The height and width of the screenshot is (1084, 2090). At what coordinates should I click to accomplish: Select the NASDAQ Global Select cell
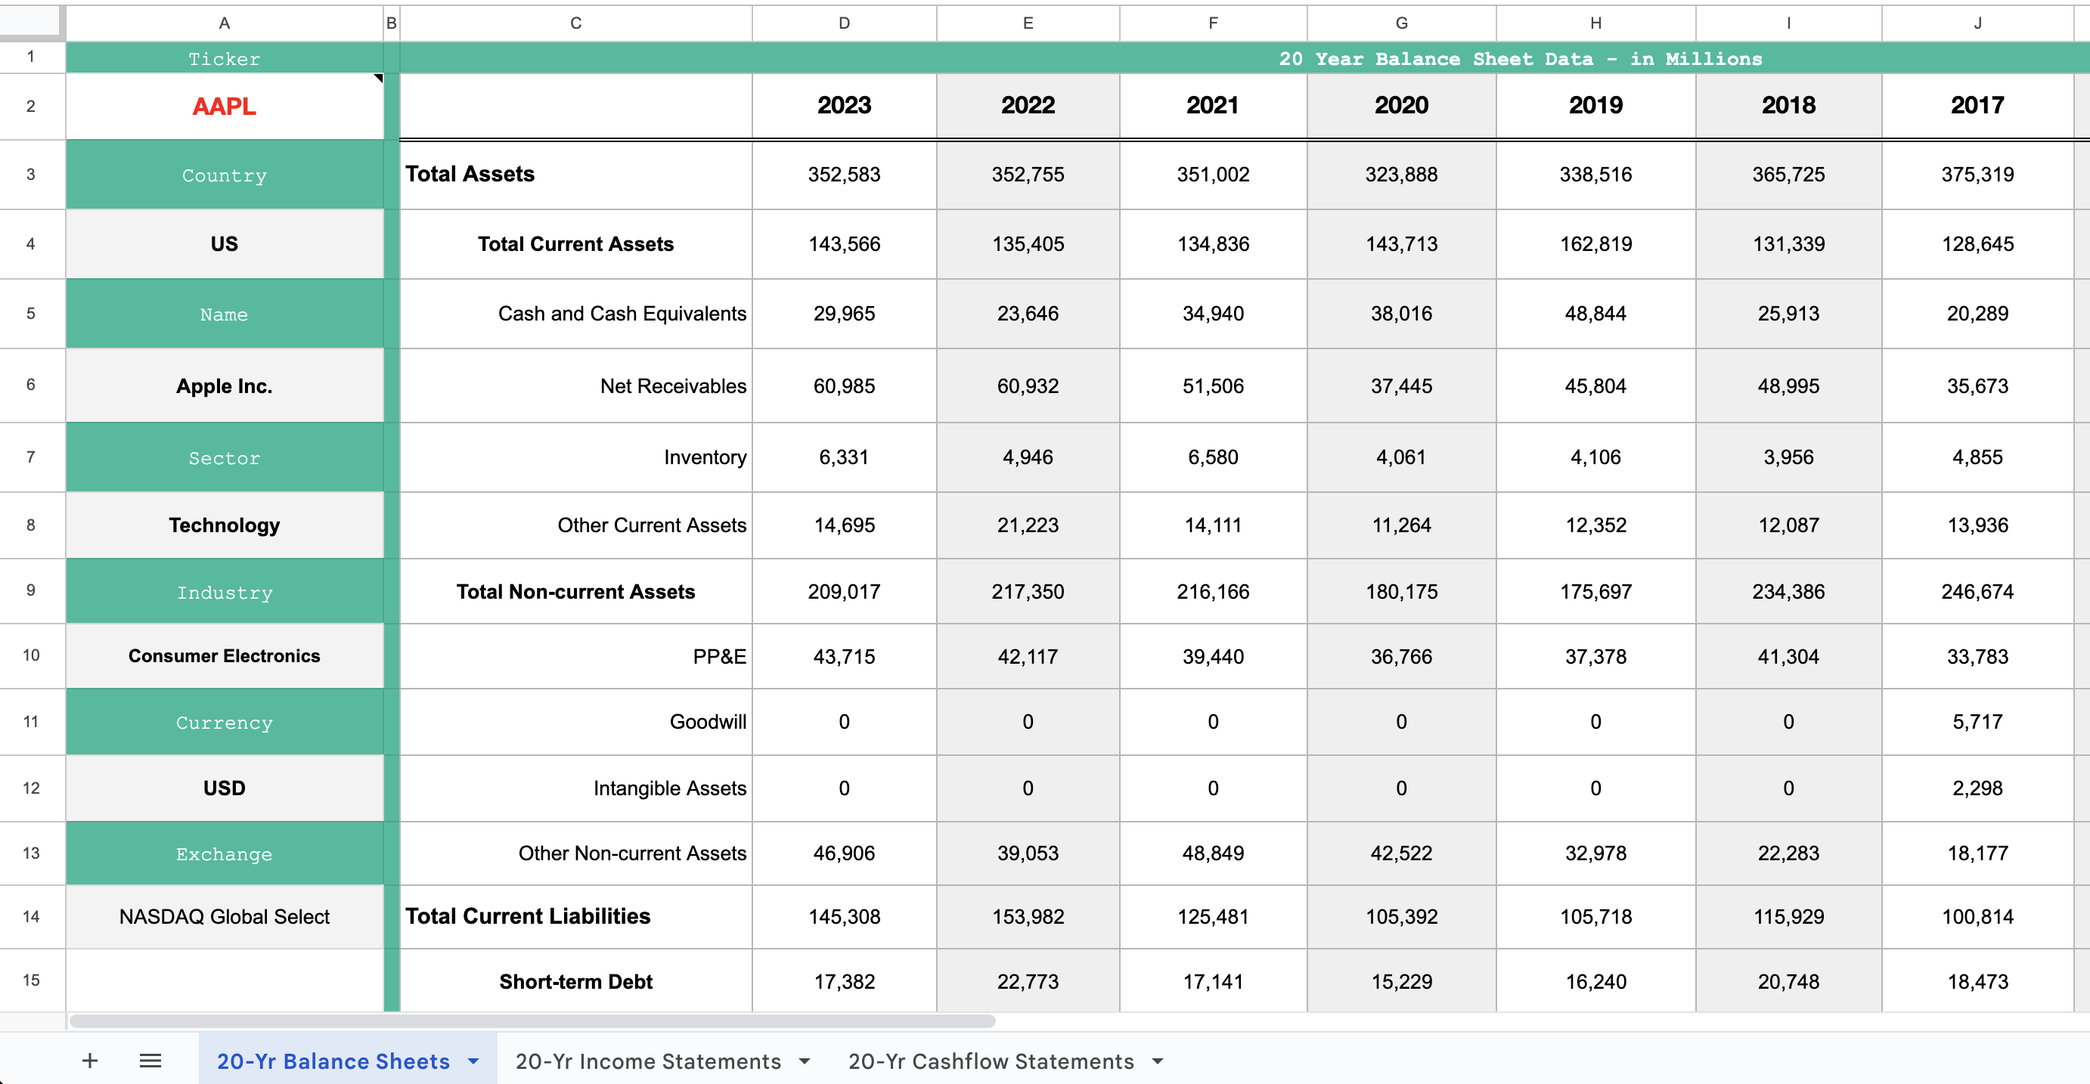coord(224,916)
